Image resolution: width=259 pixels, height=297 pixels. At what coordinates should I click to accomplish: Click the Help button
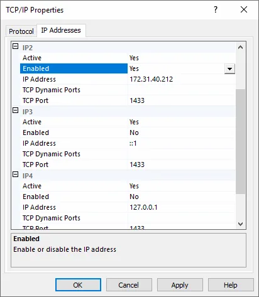click(x=231, y=285)
